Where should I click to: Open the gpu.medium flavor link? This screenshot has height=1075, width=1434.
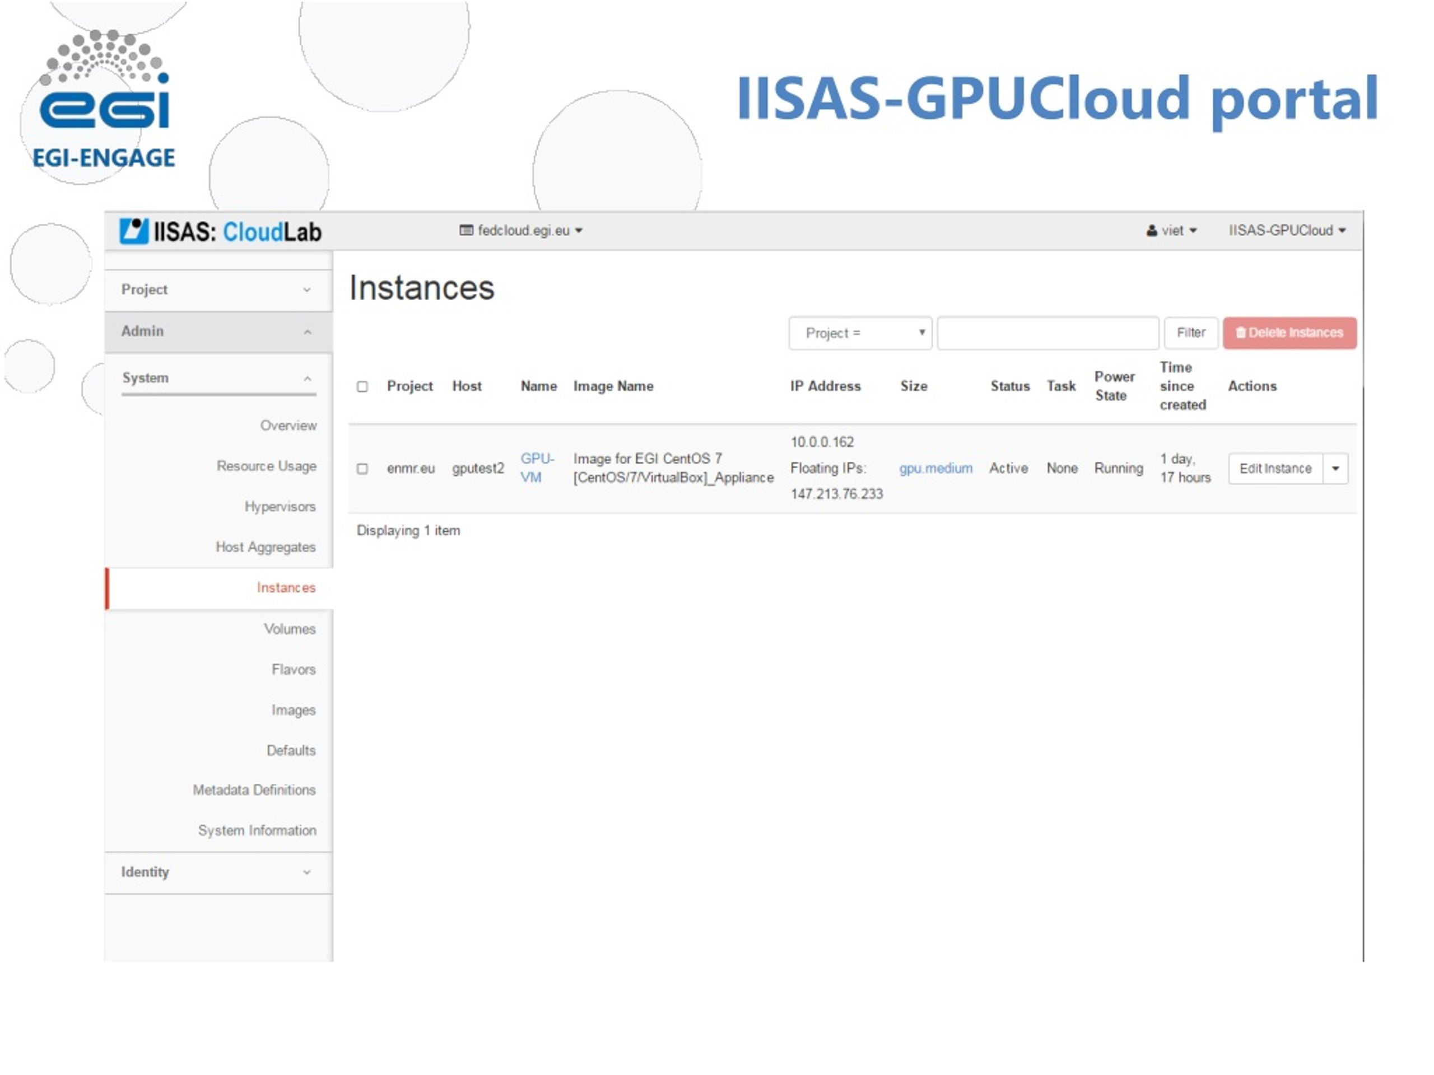tap(935, 469)
